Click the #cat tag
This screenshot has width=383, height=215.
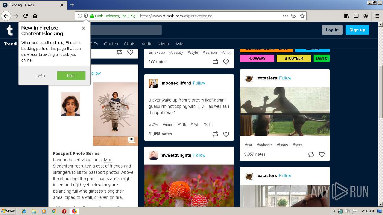(x=248, y=145)
